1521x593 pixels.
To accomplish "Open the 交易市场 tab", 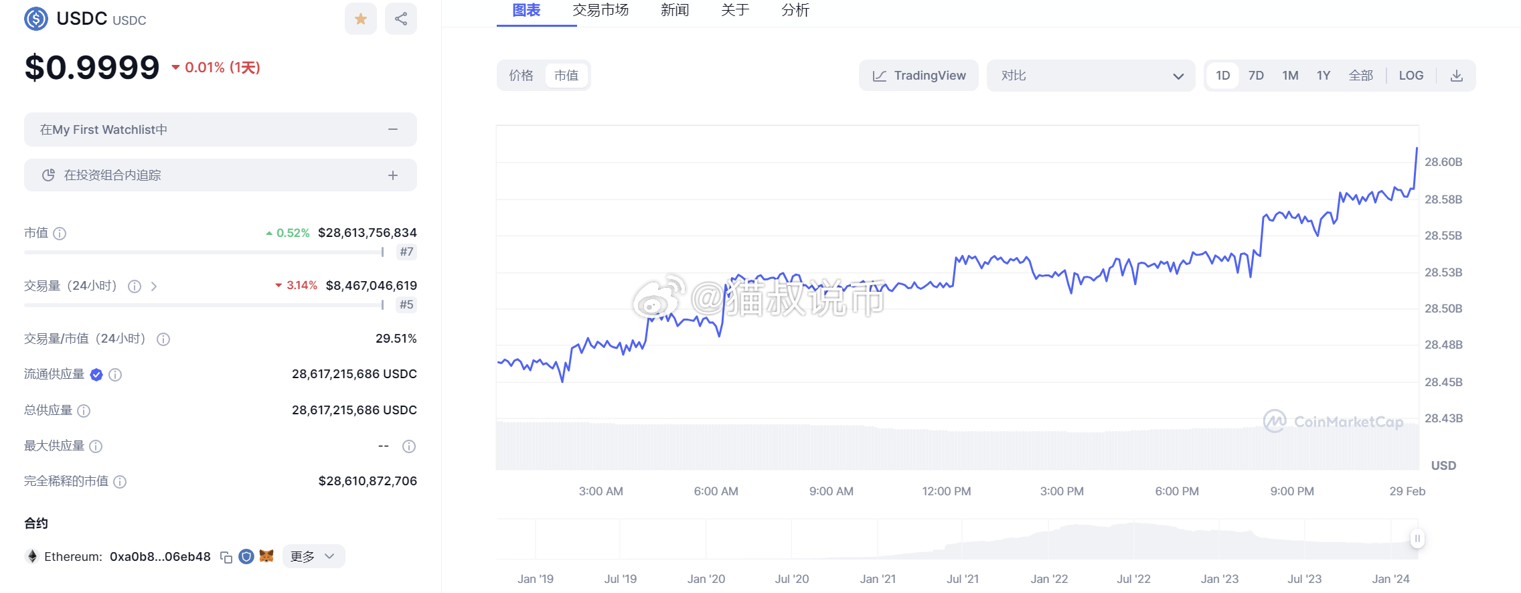I will tap(601, 10).
